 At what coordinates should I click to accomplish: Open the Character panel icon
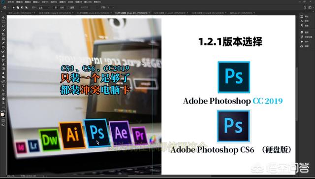(302, 21)
